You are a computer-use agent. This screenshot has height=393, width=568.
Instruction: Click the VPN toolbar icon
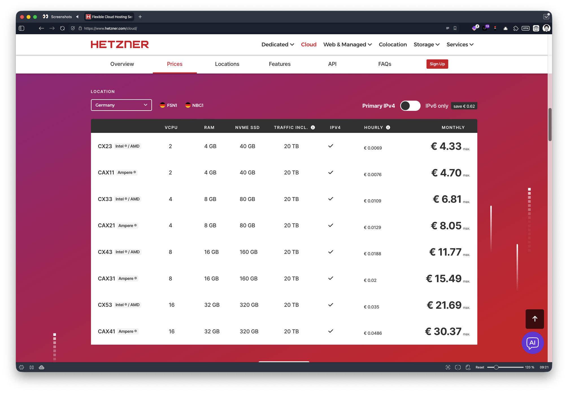[x=525, y=28]
